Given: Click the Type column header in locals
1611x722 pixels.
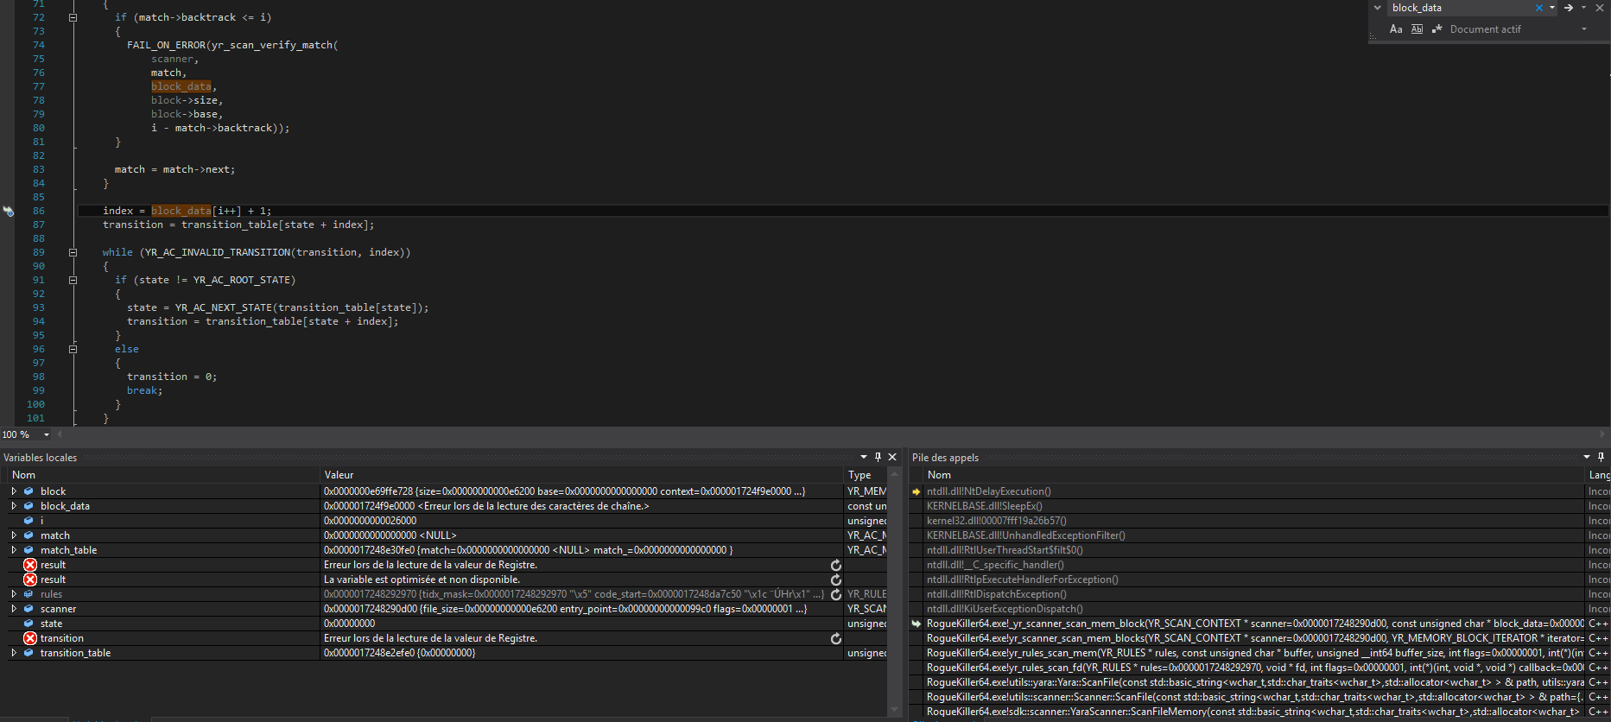Looking at the screenshot, I should click(x=865, y=475).
